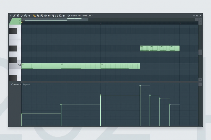Select the C5 note starting at bar 2

click(x=120, y=66)
